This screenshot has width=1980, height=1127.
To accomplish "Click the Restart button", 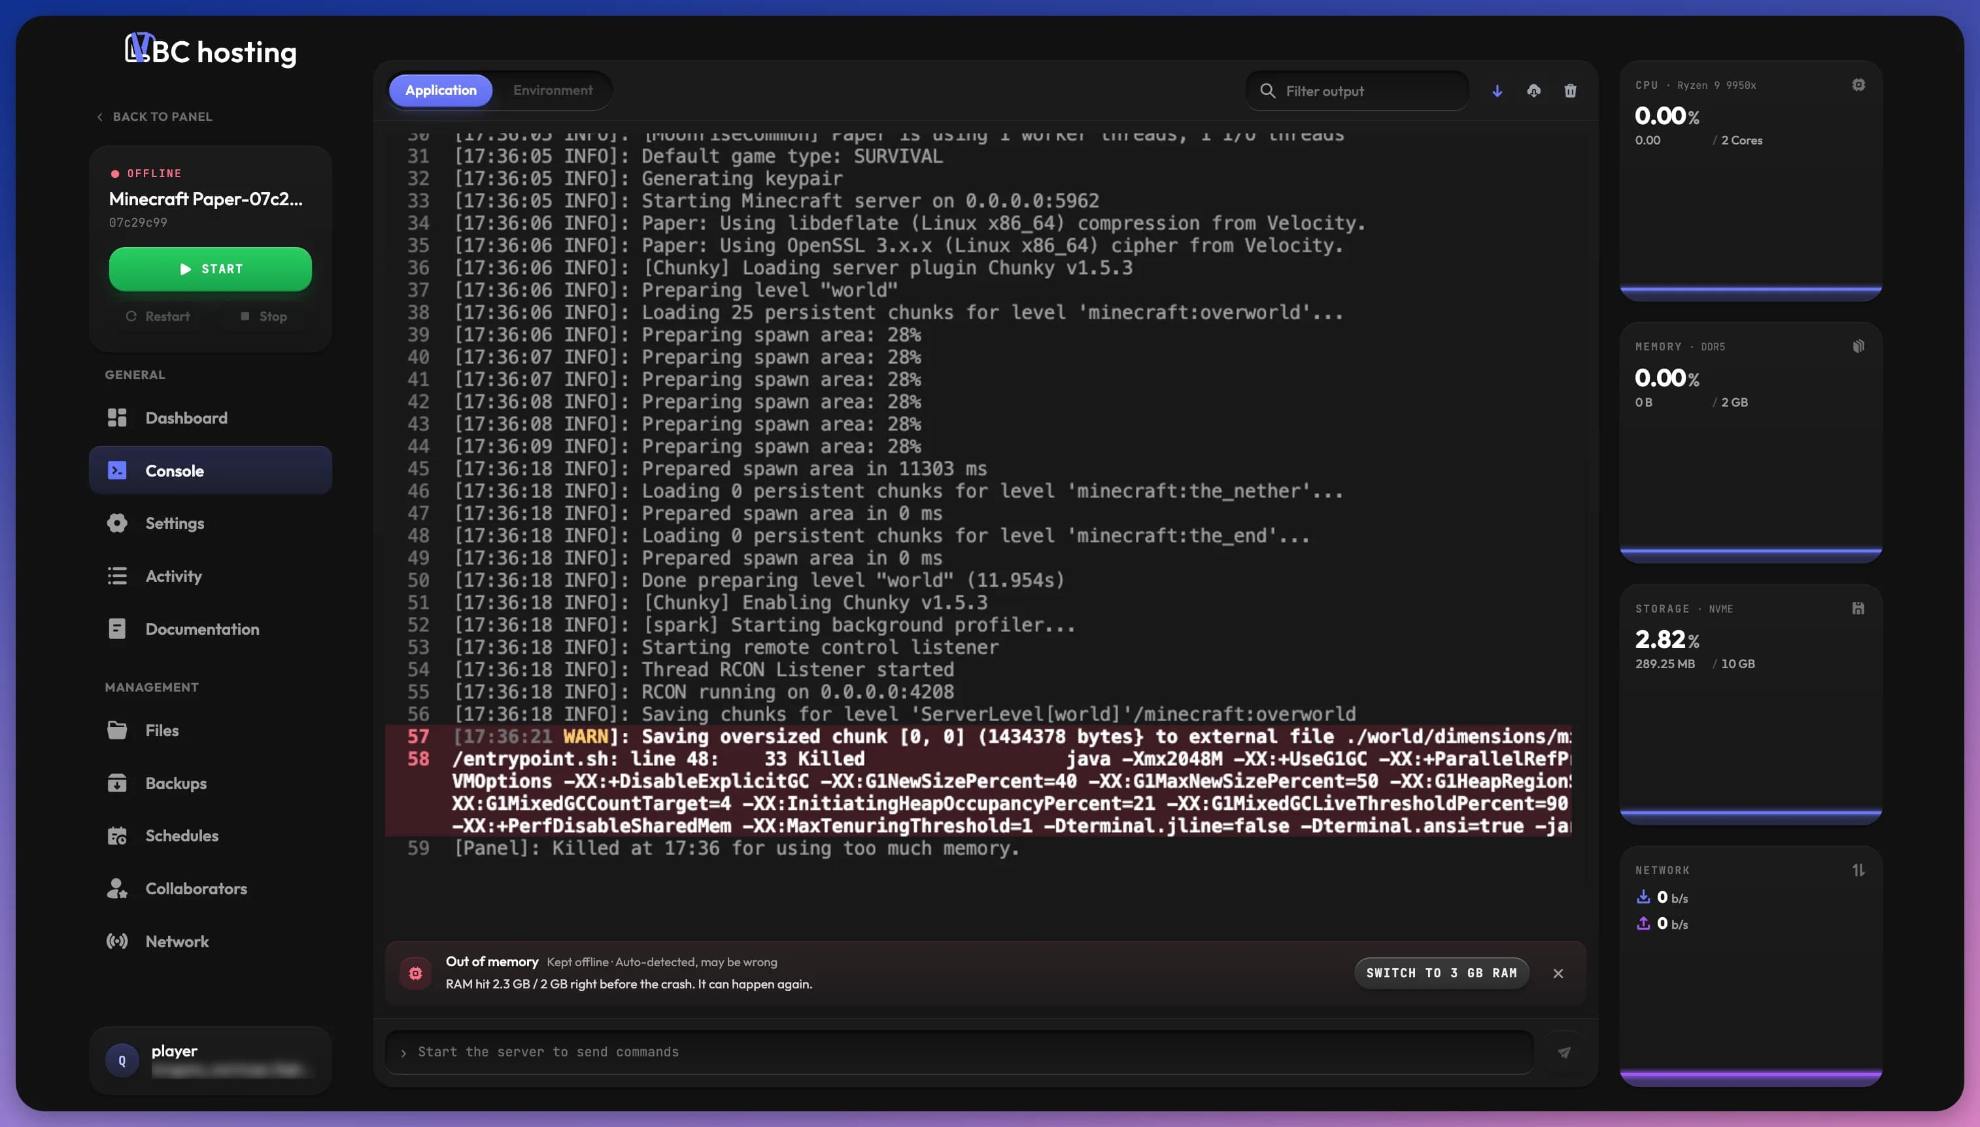I will click(x=158, y=316).
